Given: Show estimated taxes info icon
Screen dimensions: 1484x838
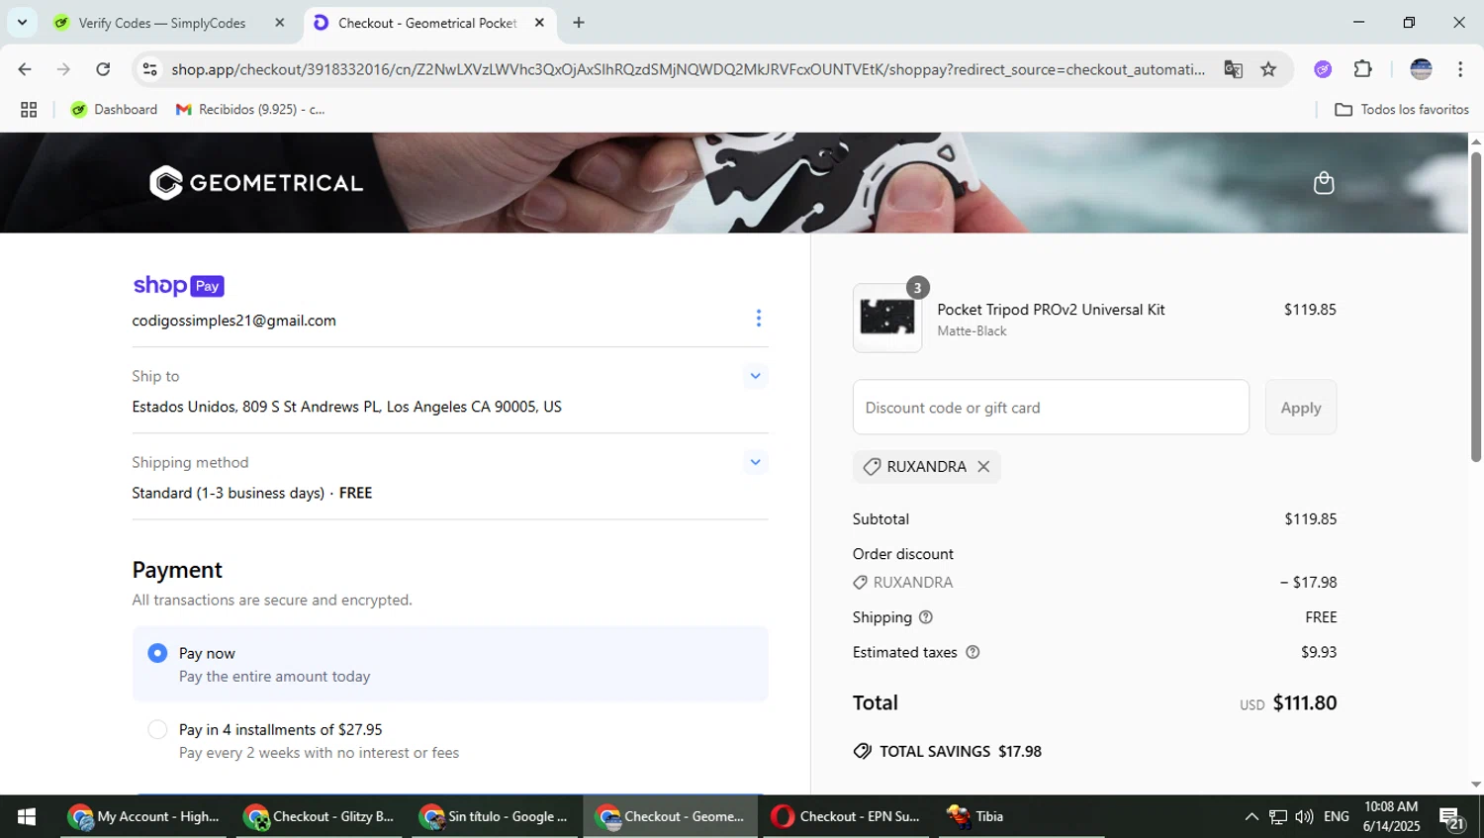Looking at the screenshot, I should click(973, 652).
